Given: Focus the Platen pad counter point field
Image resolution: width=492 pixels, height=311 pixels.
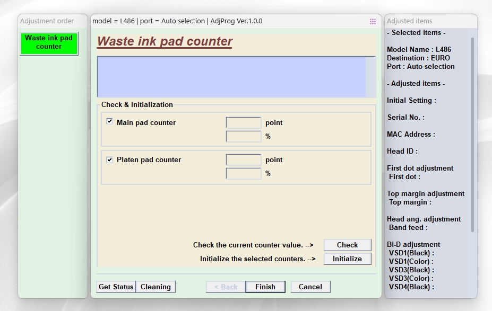Looking at the screenshot, I should 243,159.
